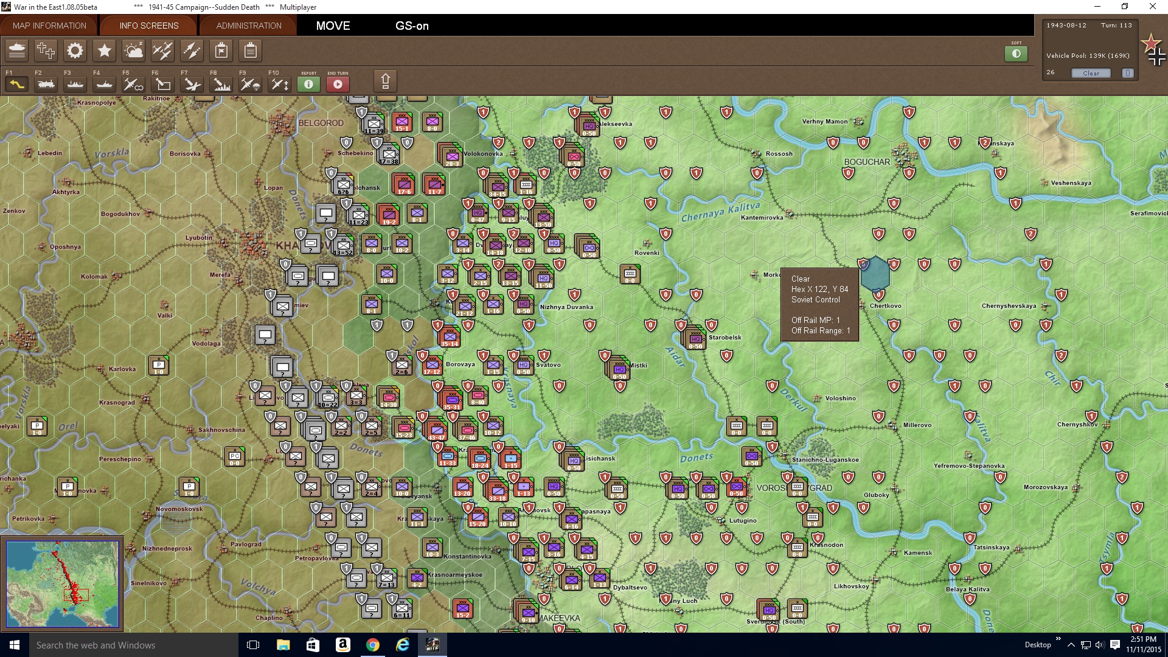Click the Soviet star and cross side emblem

coord(1153,50)
